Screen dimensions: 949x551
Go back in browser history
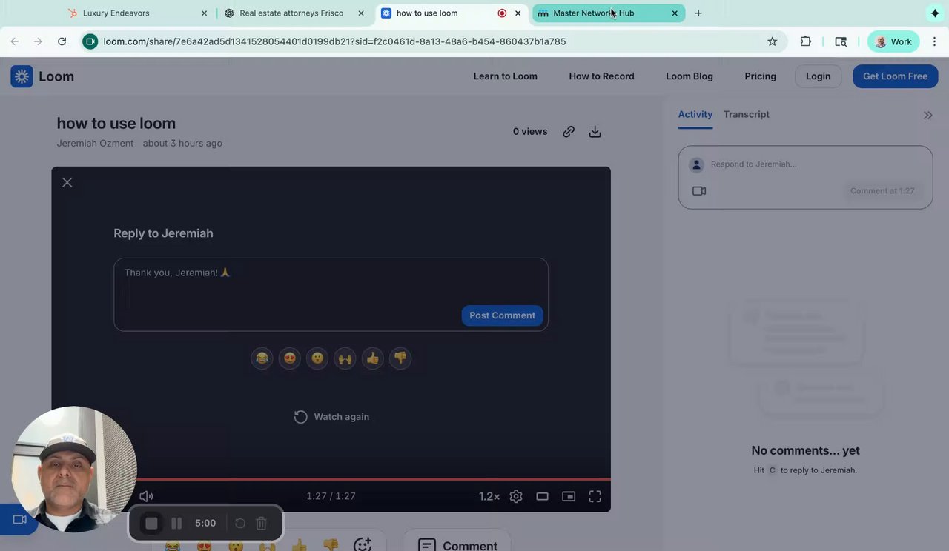coord(15,41)
